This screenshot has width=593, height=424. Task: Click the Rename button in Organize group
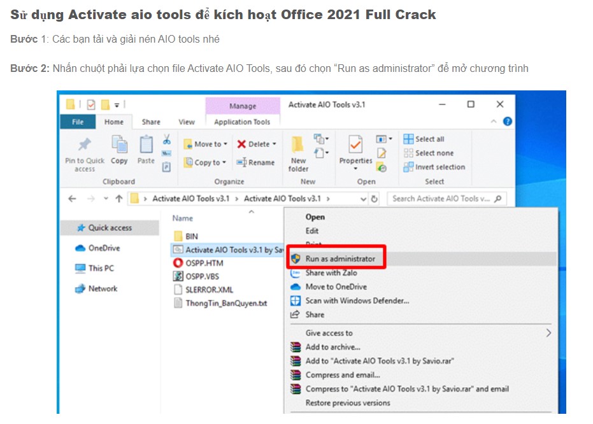pyautogui.click(x=255, y=162)
